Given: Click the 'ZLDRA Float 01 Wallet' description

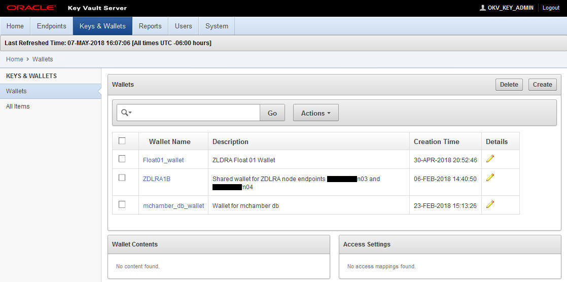Looking at the screenshot, I should click(244, 160).
